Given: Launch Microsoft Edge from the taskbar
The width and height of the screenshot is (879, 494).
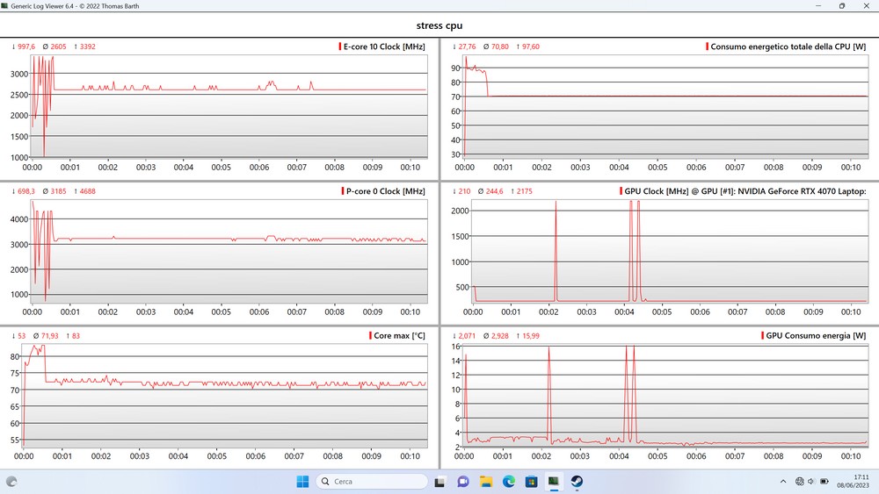Looking at the screenshot, I should 508,481.
